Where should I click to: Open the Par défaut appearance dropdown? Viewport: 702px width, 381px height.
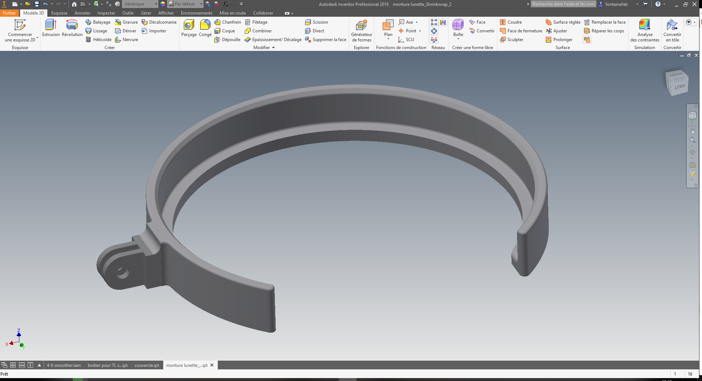201,4
